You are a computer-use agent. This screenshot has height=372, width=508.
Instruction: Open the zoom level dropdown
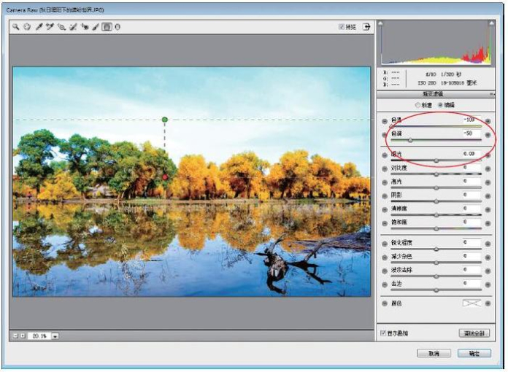(x=55, y=336)
